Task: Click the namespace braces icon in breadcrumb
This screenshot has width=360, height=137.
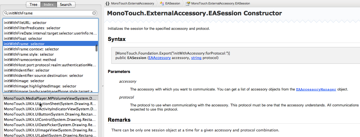Action: (108, 4)
